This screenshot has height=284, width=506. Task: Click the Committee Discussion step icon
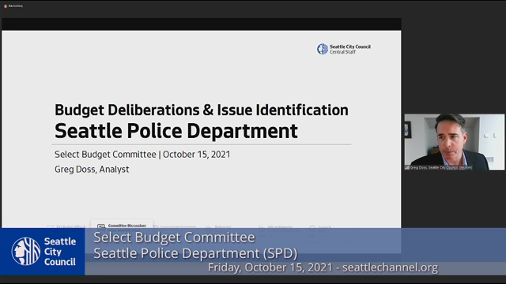point(101,226)
